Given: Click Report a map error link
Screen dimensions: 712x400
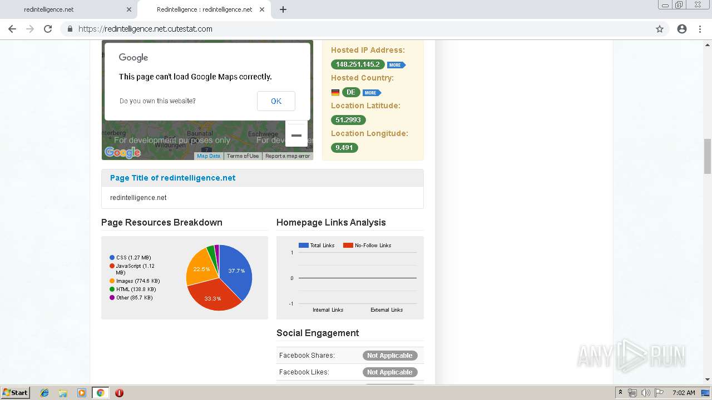Looking at the screenshot, I should (288, 156).
